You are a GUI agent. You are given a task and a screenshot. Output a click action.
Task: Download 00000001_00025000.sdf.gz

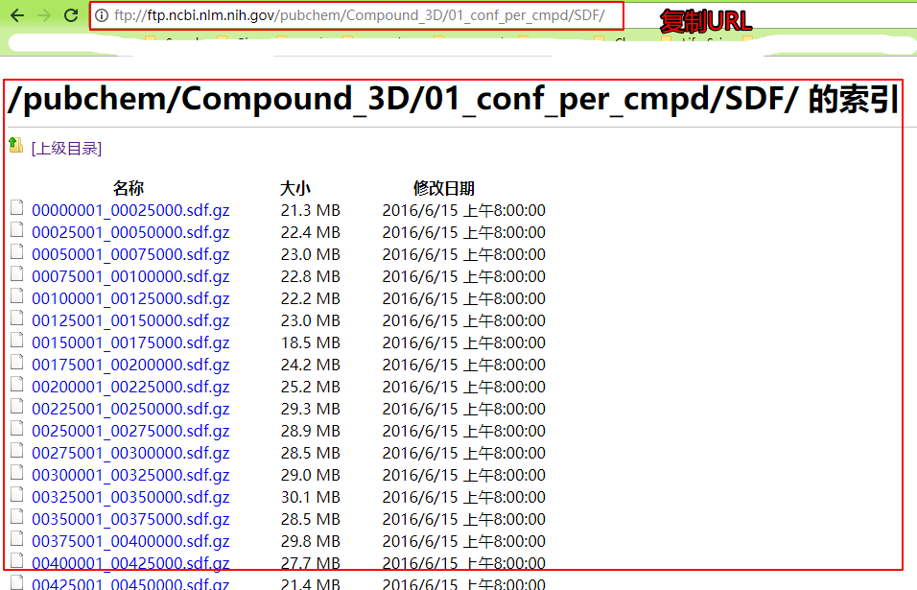tap(130, 210)
